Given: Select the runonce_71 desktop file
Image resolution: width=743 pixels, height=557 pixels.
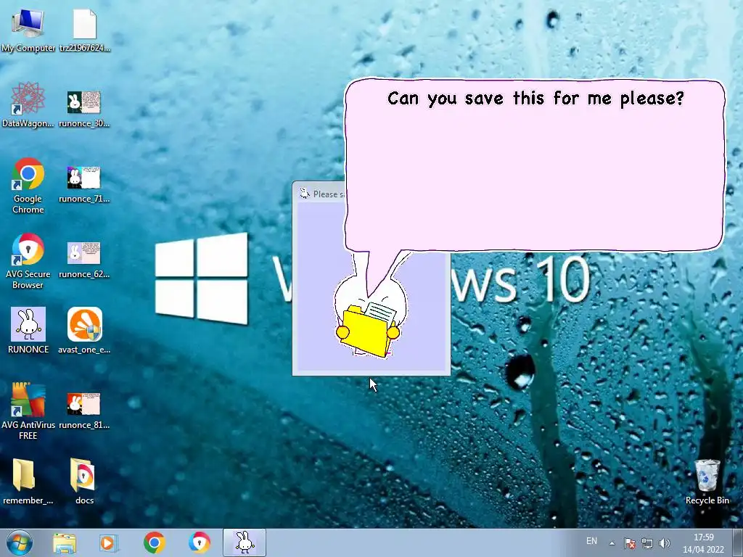Looking at the screenshot, I should (x=84, y=184).
